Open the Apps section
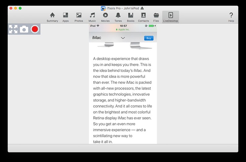The height and width of the screenshot is (162, 246). (65, 17)
